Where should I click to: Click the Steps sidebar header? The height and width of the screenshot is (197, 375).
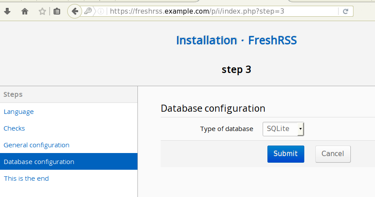[x=13, y=94]
